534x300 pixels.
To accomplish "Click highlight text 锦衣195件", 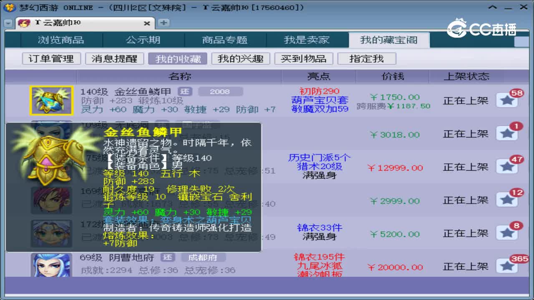I will point(320,257).
